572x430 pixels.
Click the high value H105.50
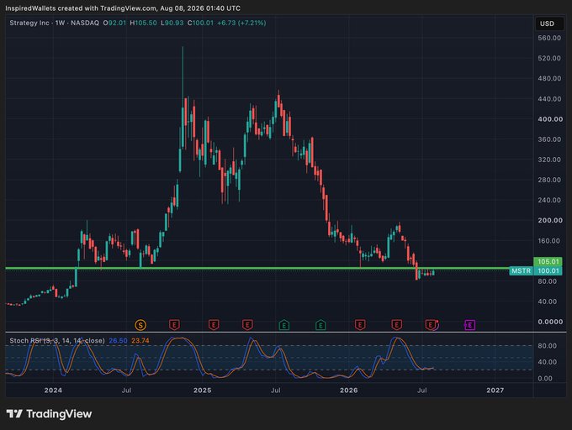click(x=143, y=23)
